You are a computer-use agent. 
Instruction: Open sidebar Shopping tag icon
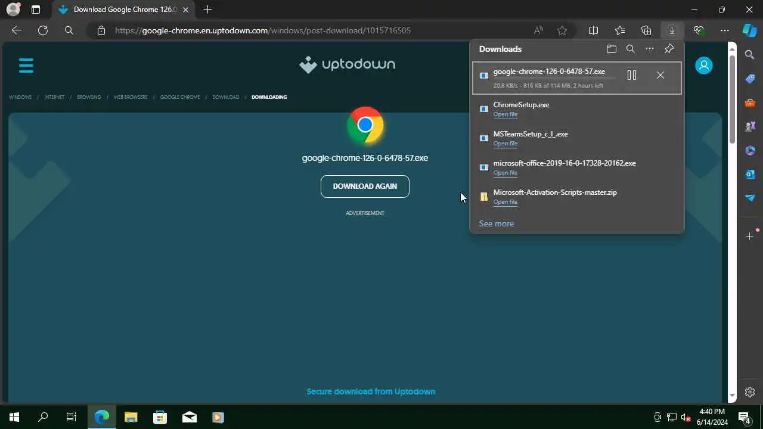[x=750, y=79]
